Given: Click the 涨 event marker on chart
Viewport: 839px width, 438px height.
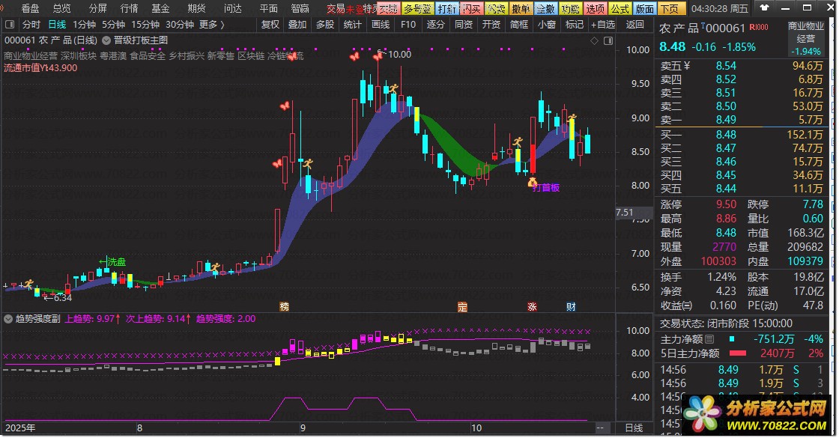Looking at the screenshot, I should pos(532,306).
